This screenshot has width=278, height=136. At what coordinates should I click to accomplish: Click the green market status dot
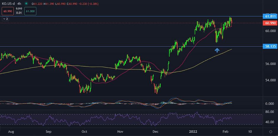[27, 4]
